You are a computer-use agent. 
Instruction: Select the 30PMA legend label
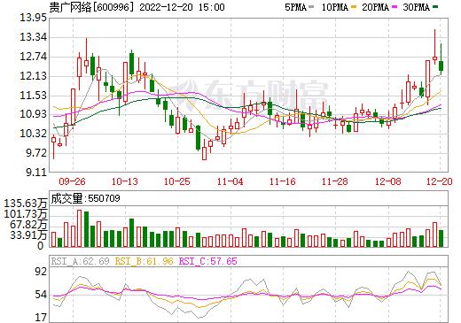click(416, 7)
